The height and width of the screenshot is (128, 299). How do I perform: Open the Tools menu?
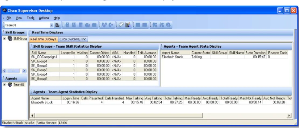tap(31, 18)
